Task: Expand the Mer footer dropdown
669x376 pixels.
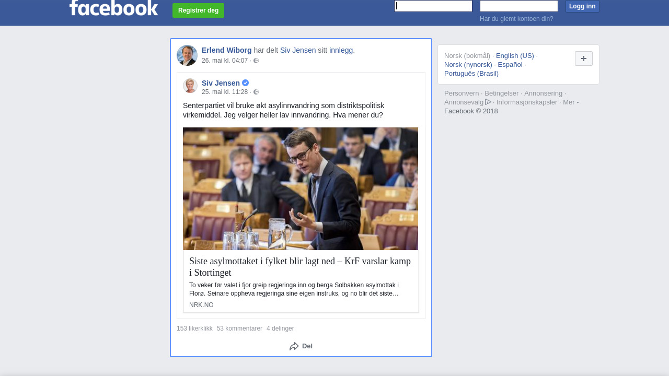Action: point(571,102)
